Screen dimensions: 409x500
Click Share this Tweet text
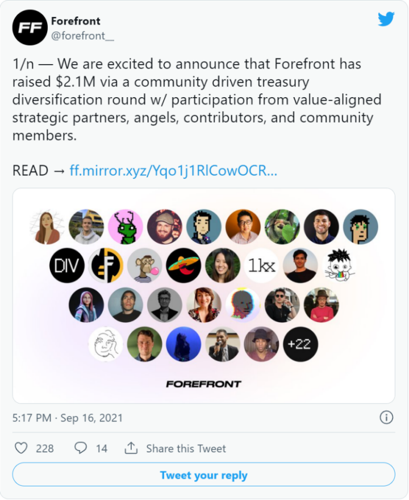[x=186, y=448]
